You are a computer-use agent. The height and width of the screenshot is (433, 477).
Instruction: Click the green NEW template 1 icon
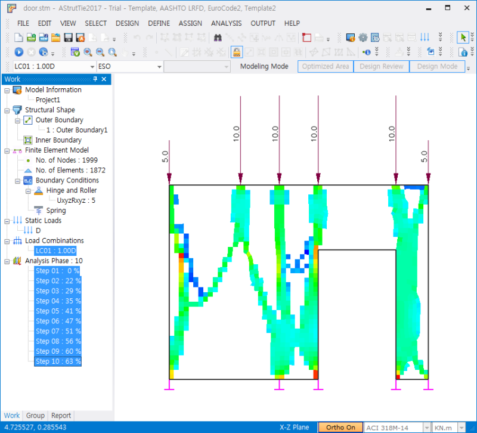pyautogui.click(x=31, y=38)
